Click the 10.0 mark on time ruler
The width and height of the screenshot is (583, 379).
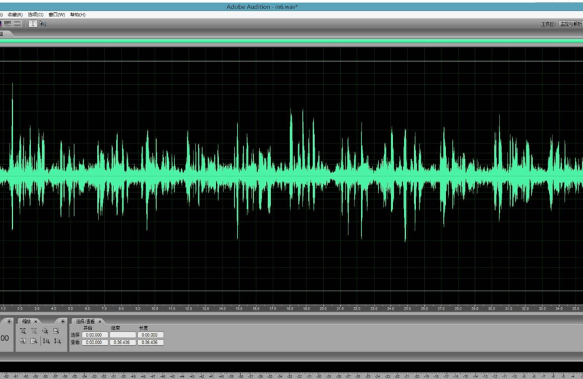tap(155, 308)
